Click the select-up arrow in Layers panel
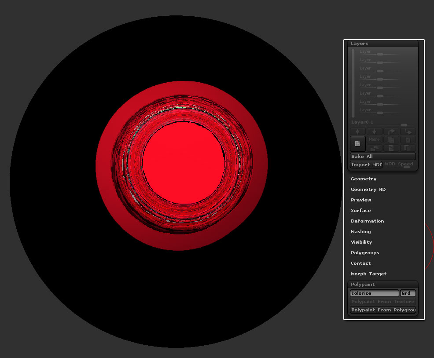This screenshot has width=434, height=358. coord(357,132)
